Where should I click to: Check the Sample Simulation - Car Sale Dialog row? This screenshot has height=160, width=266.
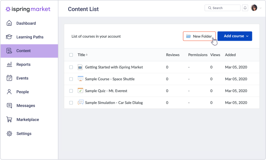(71, 103)
